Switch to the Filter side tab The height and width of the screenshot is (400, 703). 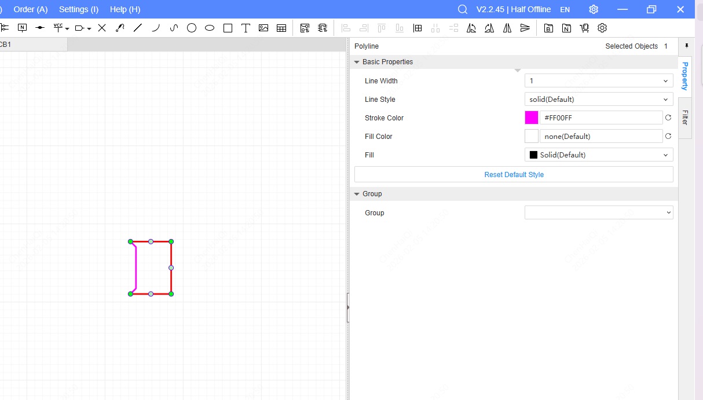[x=685, y=118]
